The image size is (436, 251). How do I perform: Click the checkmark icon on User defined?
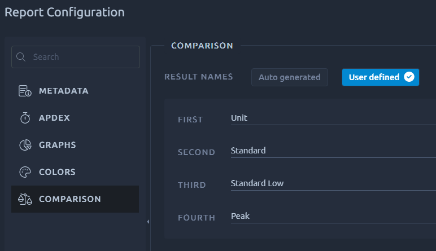click(409, 77)
